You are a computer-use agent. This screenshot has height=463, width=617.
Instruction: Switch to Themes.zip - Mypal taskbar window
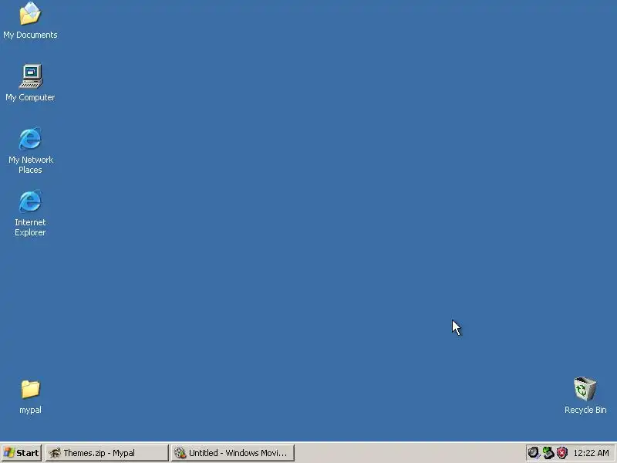click(106, 453)
